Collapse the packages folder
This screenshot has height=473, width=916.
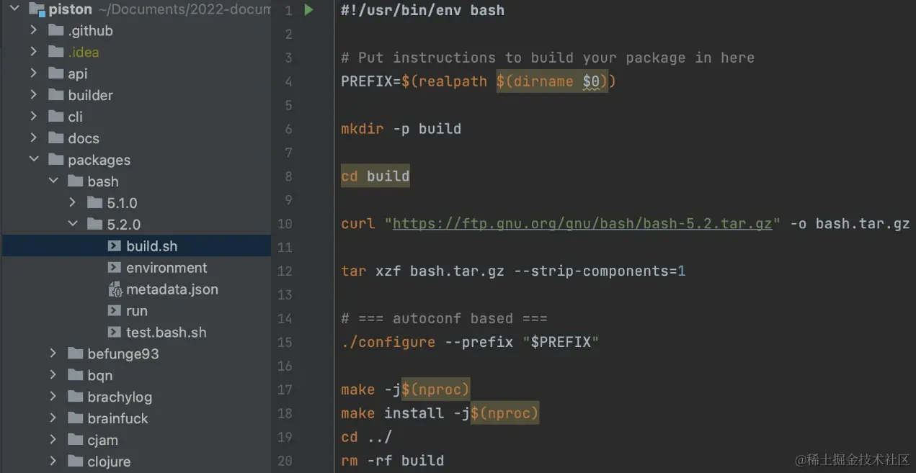33,160
